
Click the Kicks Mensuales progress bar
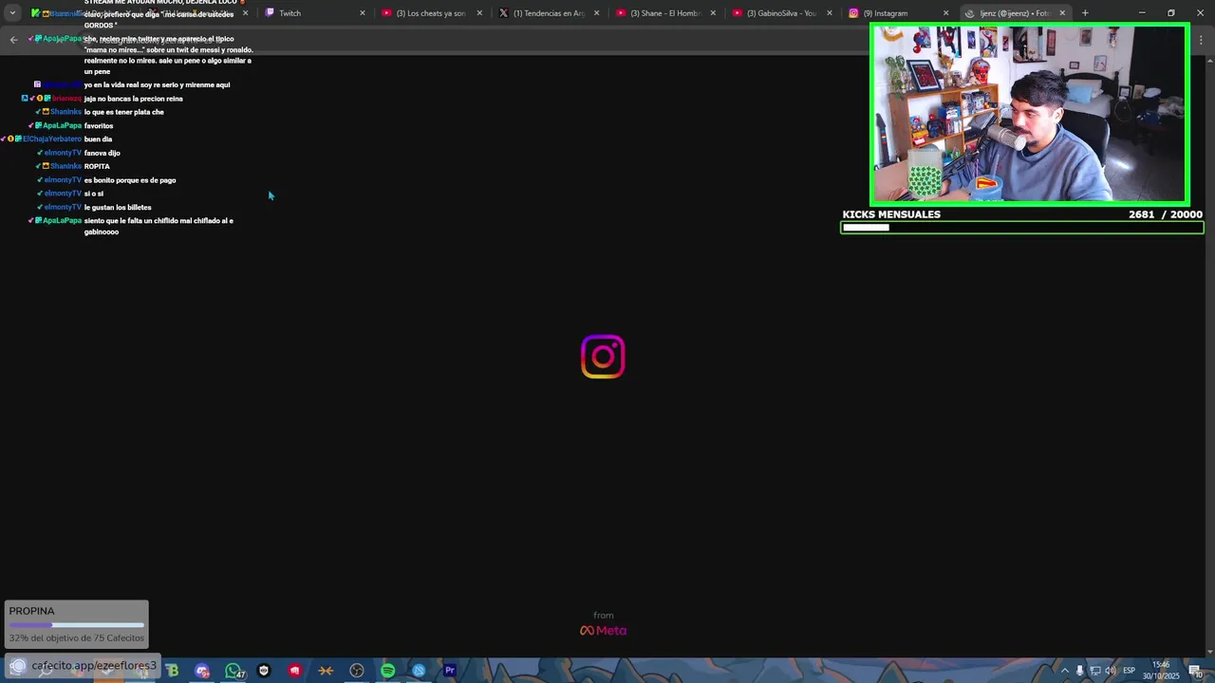pos(1021,228)
